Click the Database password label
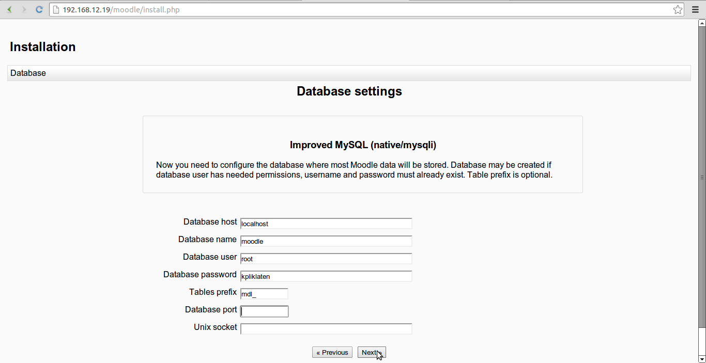Screen dimensions: 706x363 click(x=200, y=275)
